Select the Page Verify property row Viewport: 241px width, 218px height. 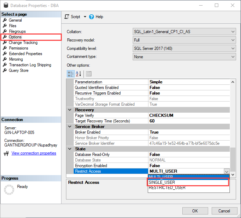(x=152, y=115)
